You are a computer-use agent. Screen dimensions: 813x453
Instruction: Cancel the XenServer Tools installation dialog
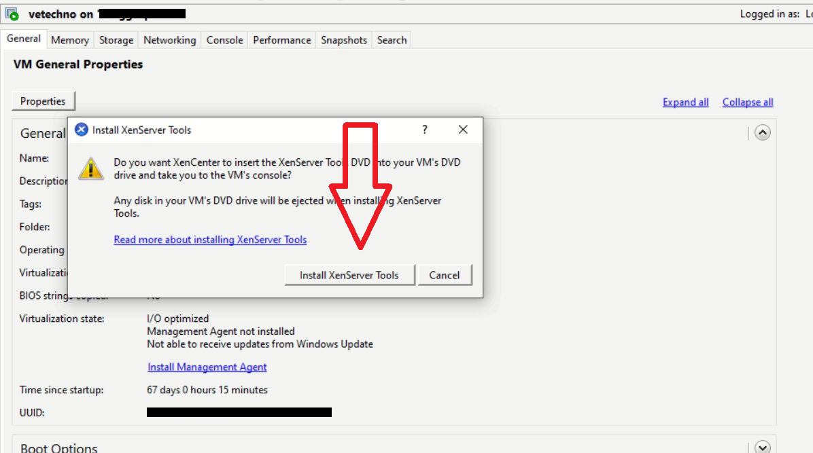tap(445, 274)
